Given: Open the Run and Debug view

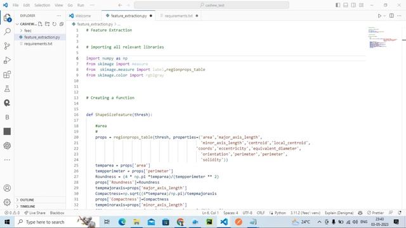Looking at the screenshot, I should tap(7, 60).
